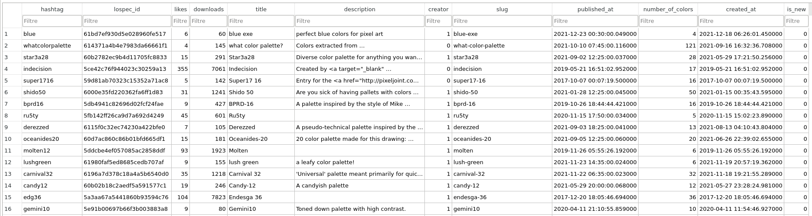
Task: Focus the slug filter field
Action: [x=502, y=21]
